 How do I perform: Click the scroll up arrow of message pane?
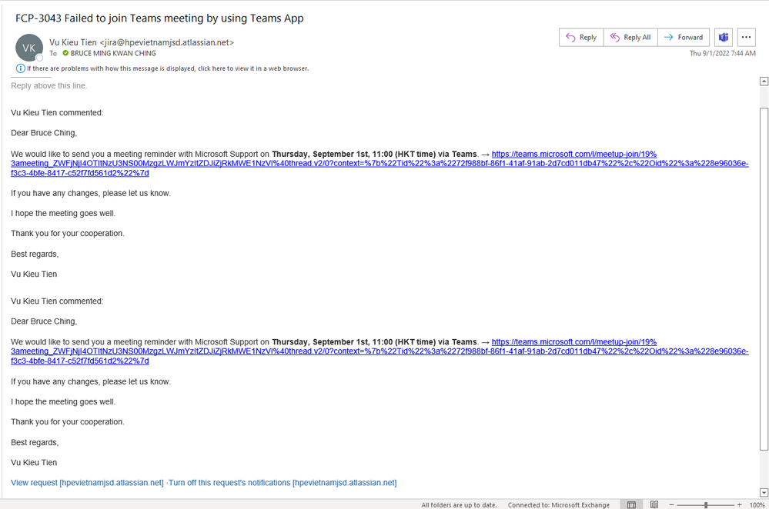(x=764, y=82)
